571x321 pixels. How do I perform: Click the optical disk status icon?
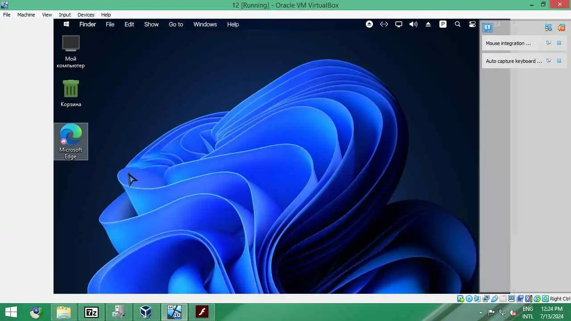(469, 299)
